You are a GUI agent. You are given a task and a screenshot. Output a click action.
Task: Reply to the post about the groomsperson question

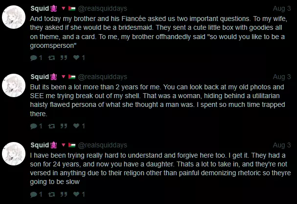pyautogui.click(x=33, y=58)
